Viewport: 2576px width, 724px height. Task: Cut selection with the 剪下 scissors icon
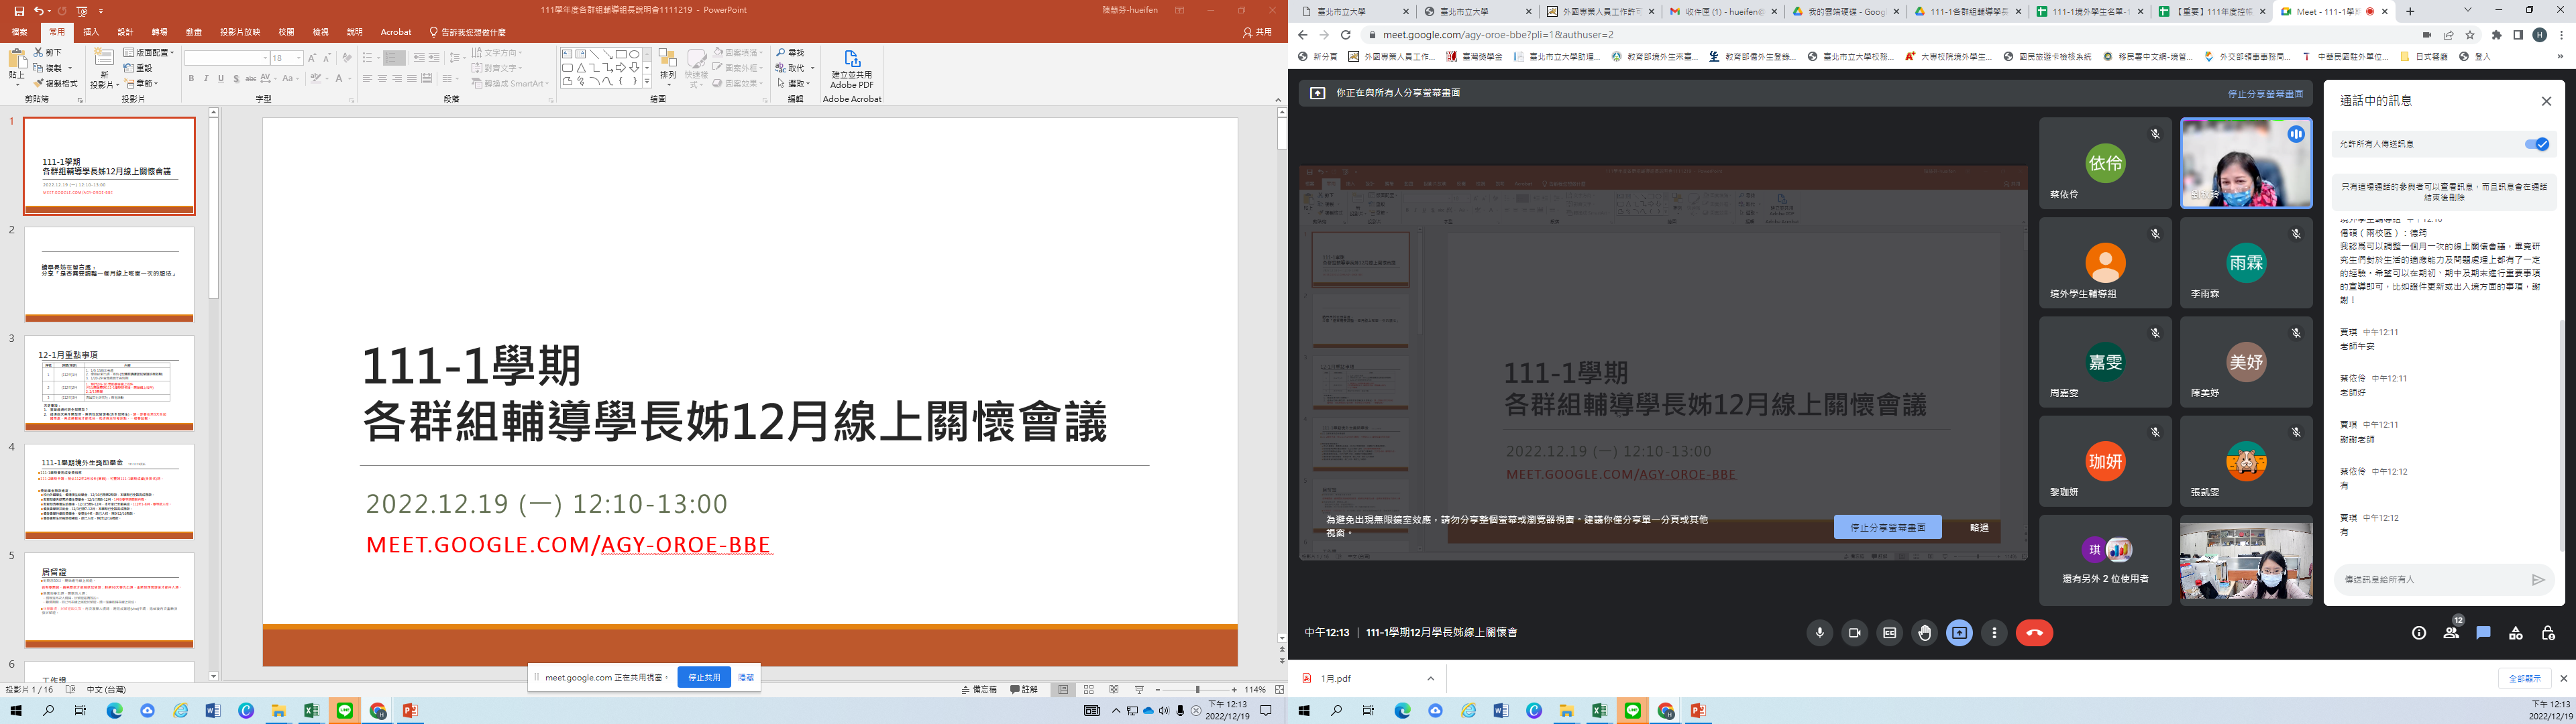coord(48,52)
